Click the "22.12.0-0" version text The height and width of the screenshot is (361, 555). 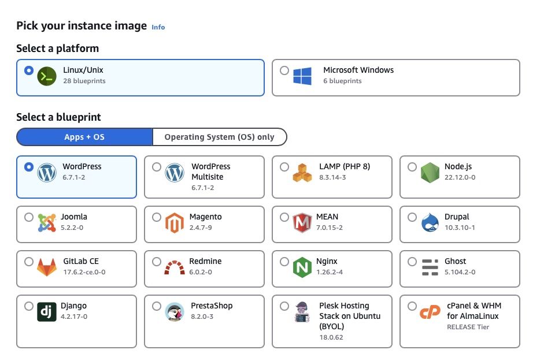coord(460,177)
